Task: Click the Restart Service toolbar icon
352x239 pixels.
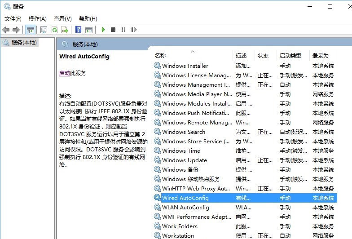Action: click(134, 30)
